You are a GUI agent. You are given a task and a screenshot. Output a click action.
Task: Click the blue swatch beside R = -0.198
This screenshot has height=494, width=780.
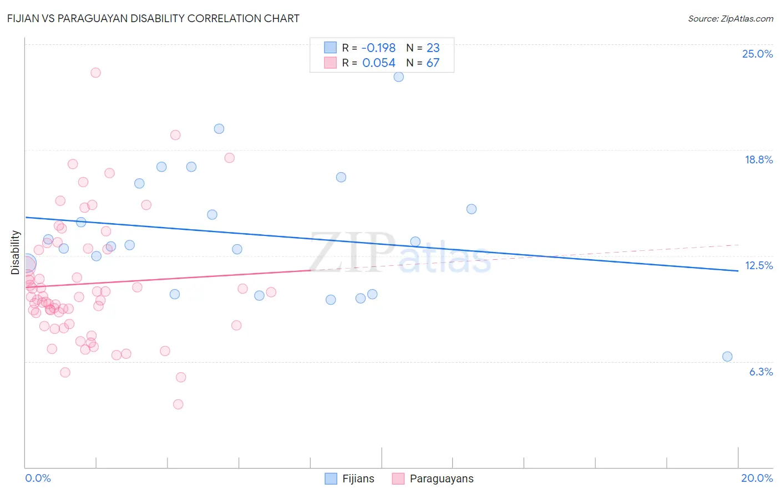[331, 48]
